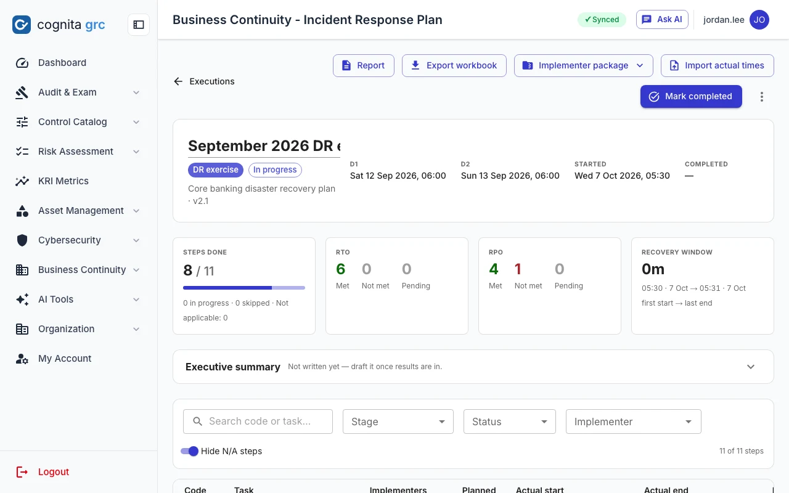Expand the Asset Management submenu chevron
Viewport: 789px width, 493px height.
tap(136, 211)
